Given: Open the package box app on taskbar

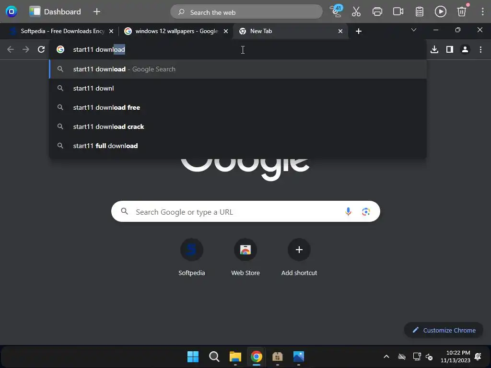Looking at the screenshot, I should tap(278, 356).
